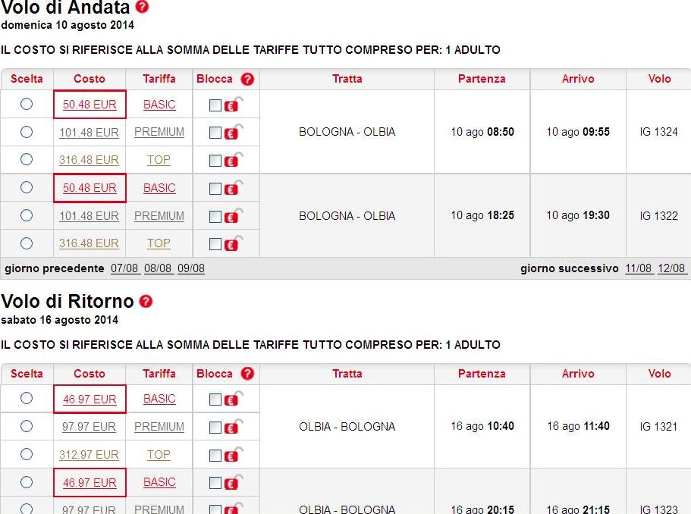The image size is (691, 514).
Task: Jump to previous day 07/08
Action: [x=124, y=268]
